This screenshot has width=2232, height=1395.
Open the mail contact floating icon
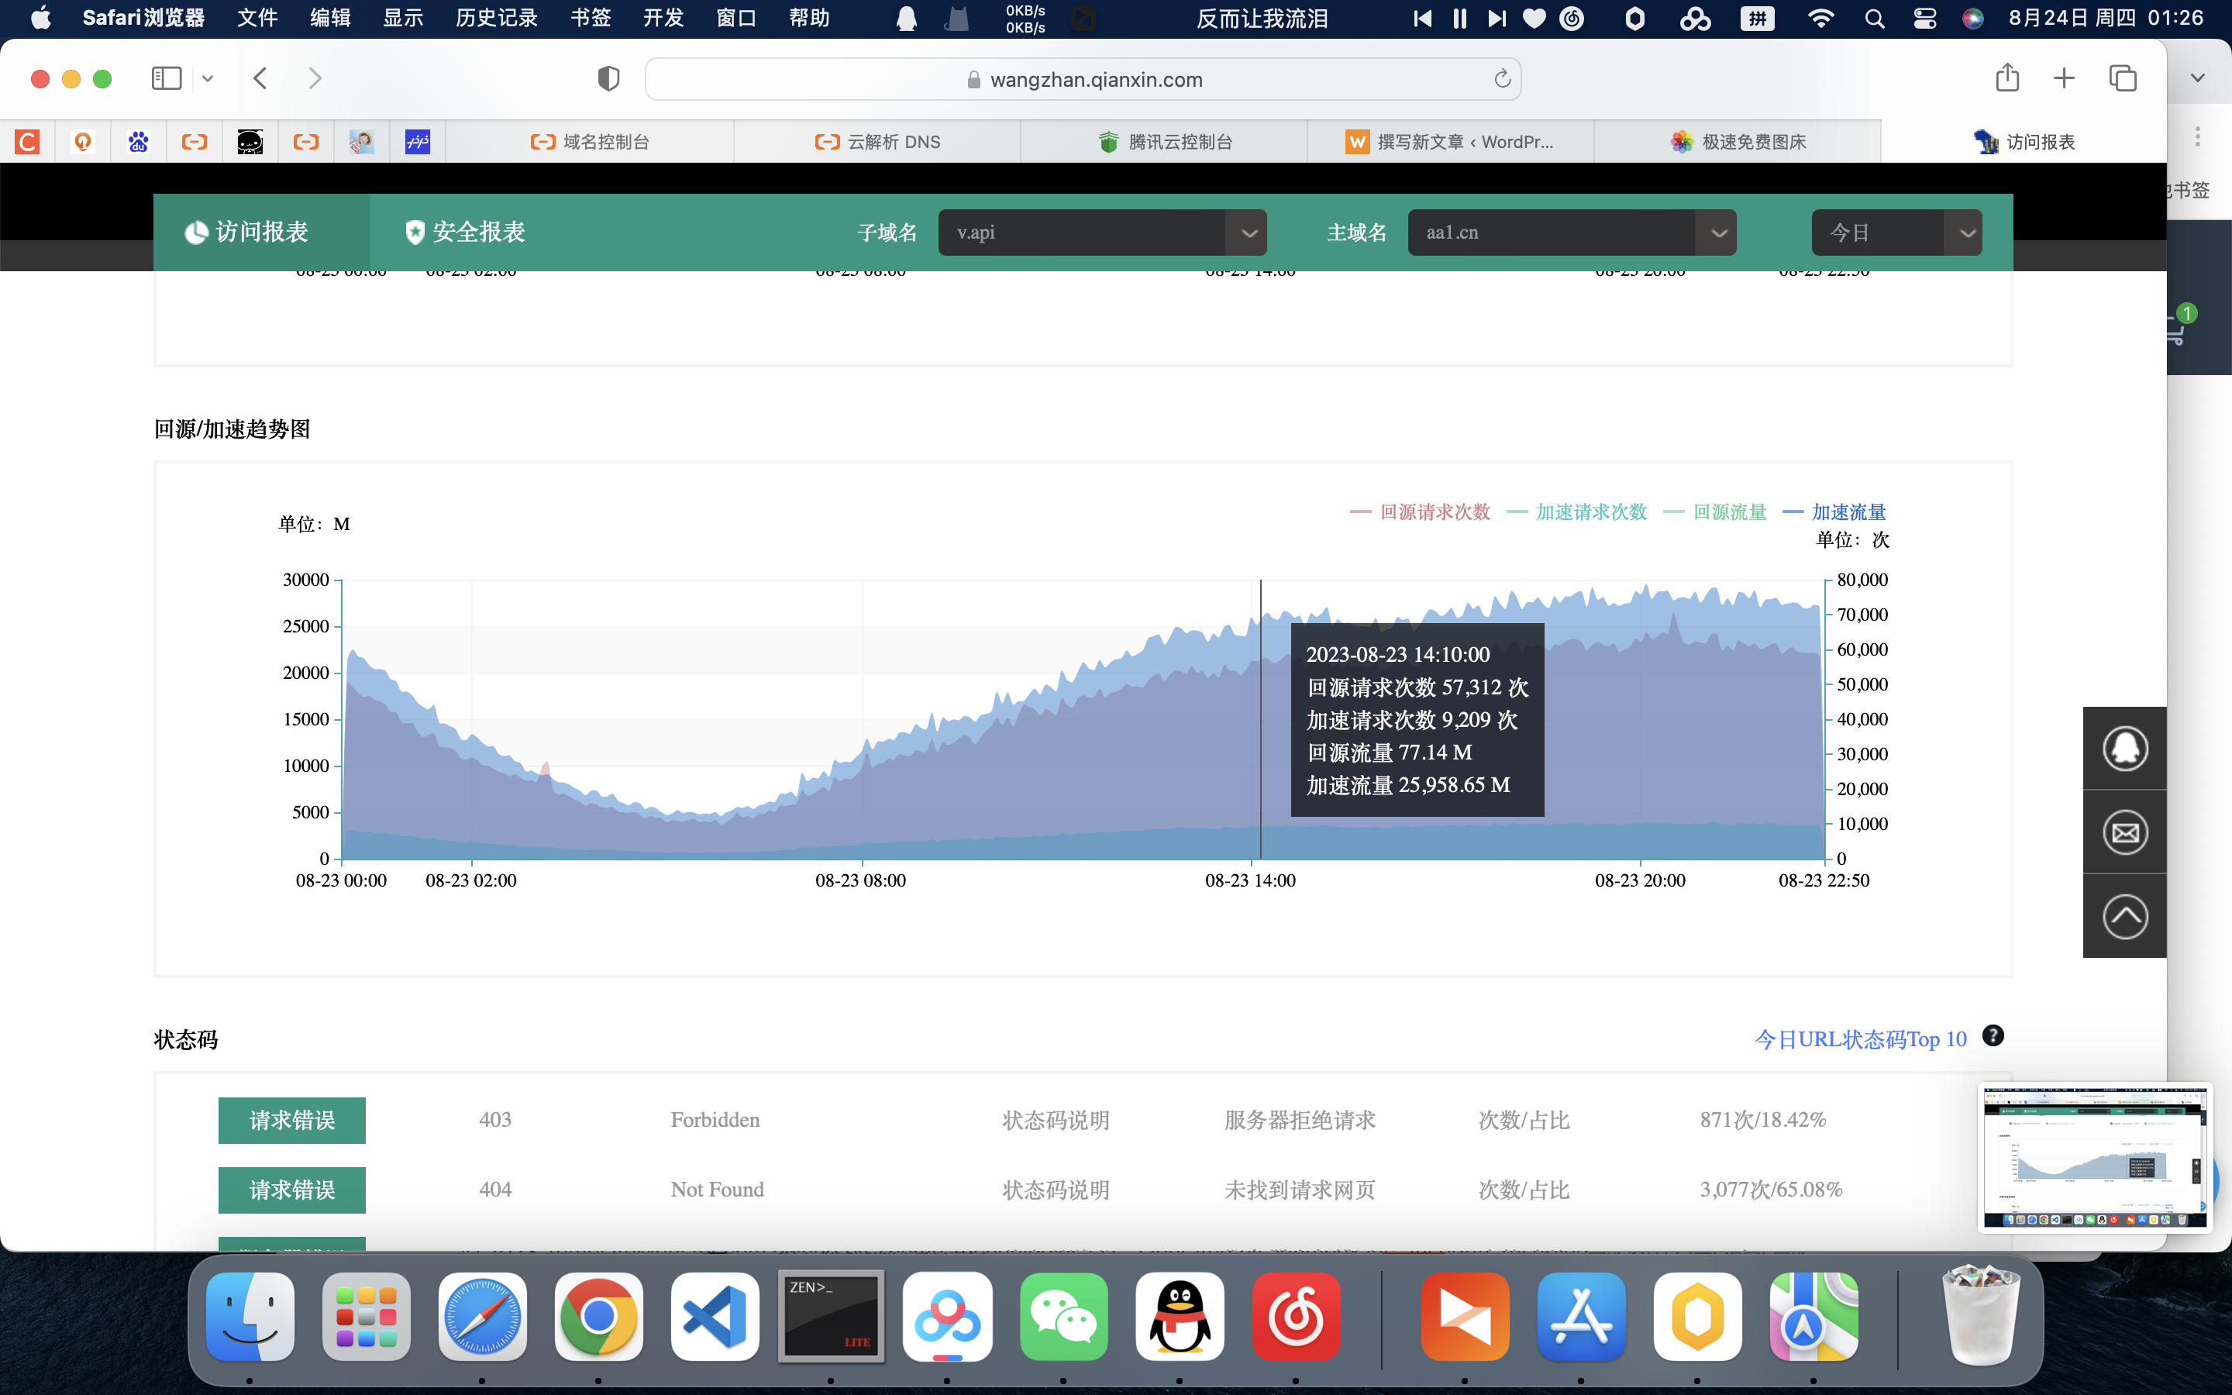pyautogui.click(x=2125, y=833)
